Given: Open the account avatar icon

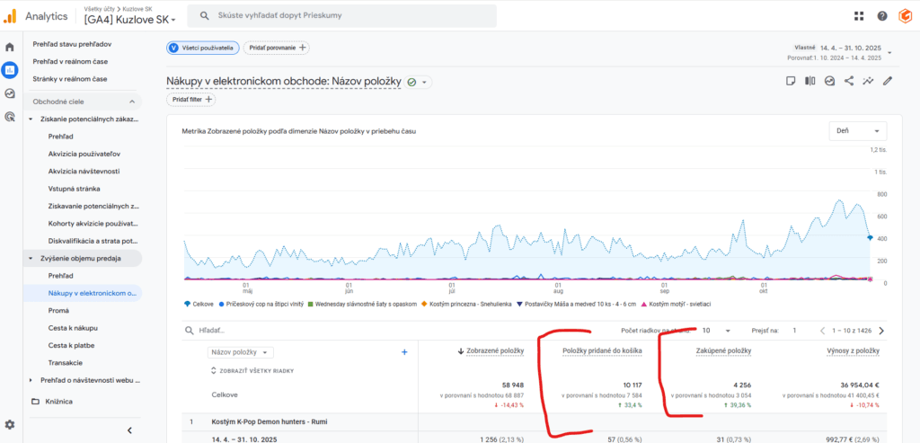Looking at the screenshot, I should coord(905,16).
